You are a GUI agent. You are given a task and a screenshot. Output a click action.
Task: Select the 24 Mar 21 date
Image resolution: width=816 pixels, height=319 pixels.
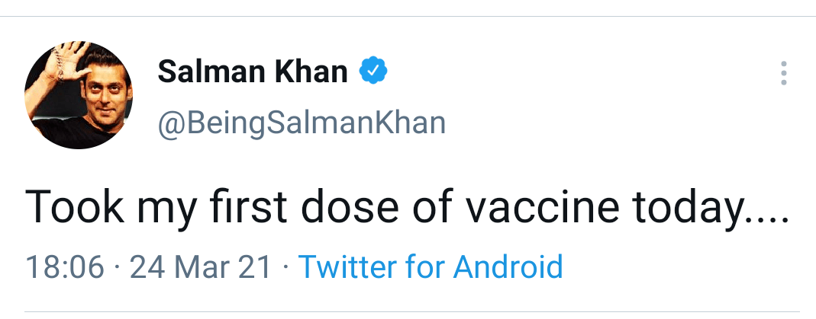pyautogui.click(x=201, y=267)
